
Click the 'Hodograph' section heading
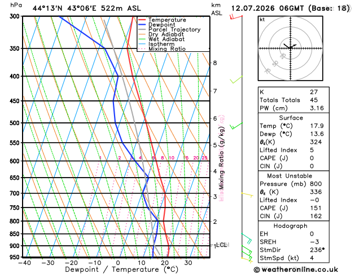290,226
